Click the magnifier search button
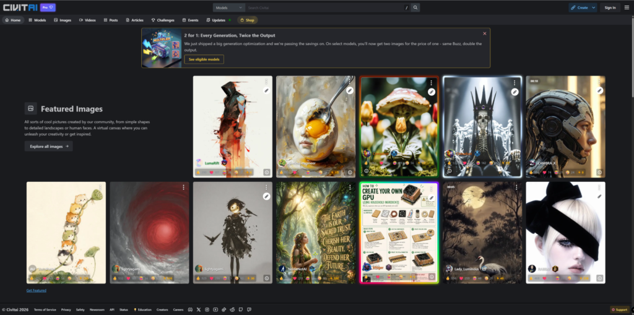The height and width of the screenshot is (315, 634). (x=415, y=7)
